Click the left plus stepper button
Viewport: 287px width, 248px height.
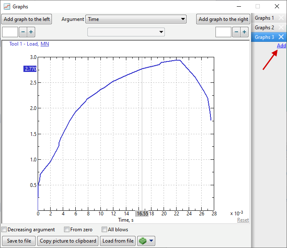[31, 32]
